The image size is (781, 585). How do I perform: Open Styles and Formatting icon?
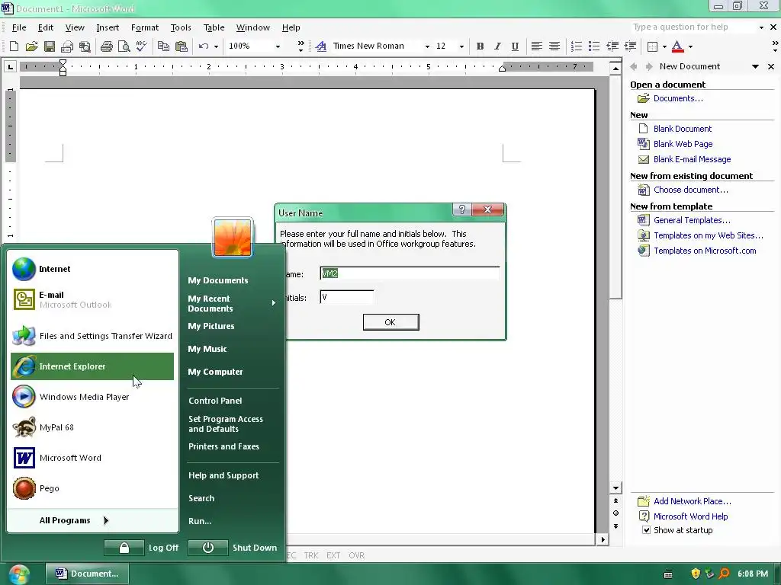pos(321,46)
